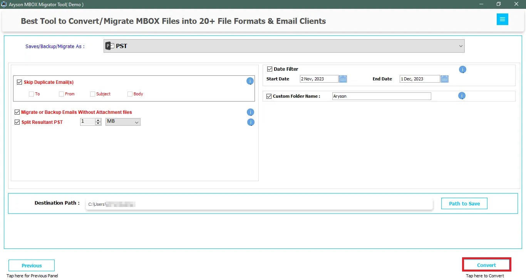Open the MB size unit dropdown

[x=123, y=122]
